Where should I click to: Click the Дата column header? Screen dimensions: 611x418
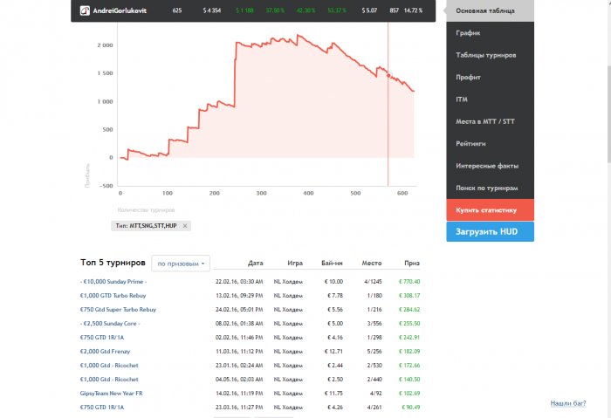tap(255, 263)
